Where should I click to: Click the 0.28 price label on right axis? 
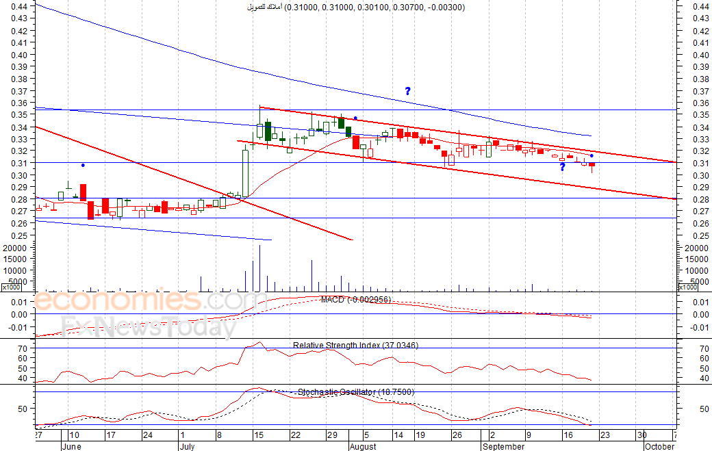coord(701,199)
